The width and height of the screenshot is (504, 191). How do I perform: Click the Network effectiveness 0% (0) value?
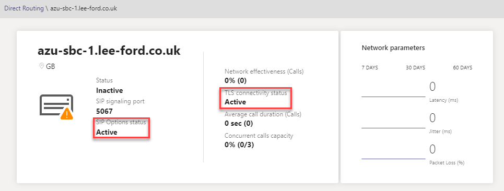(236, 81)
